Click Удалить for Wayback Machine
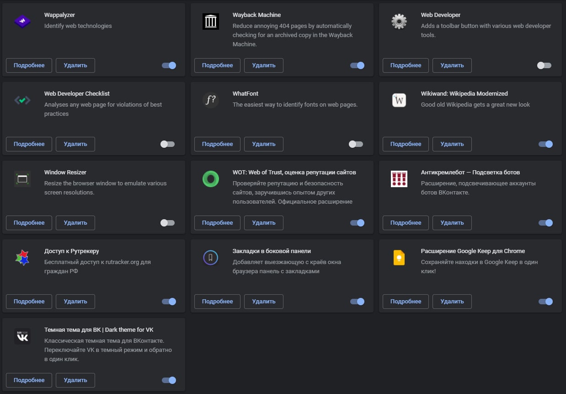 point(264,65)
